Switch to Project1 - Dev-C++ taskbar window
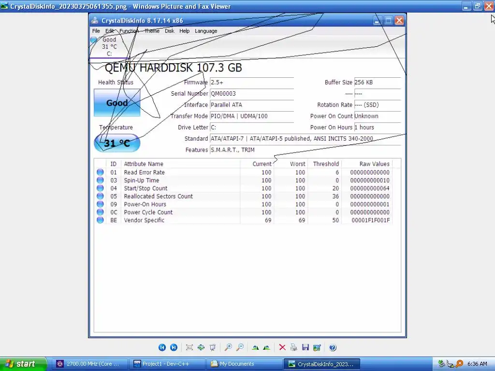The image size is (495, 371). tap(167, 364)
